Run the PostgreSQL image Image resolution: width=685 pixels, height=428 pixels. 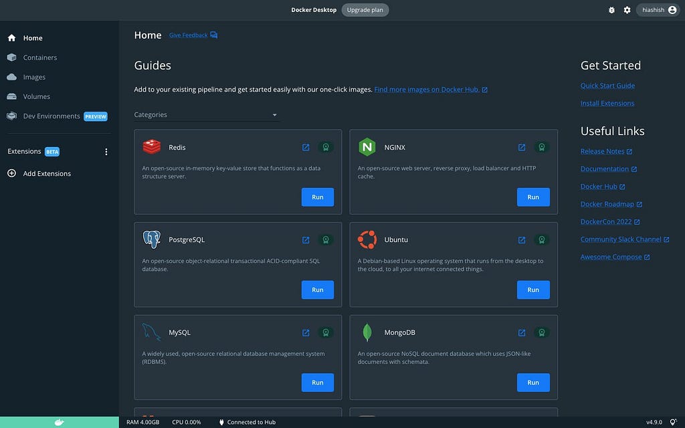[x=318, y=290]
